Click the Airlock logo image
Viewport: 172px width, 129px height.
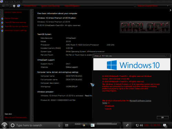click(145, 27)
